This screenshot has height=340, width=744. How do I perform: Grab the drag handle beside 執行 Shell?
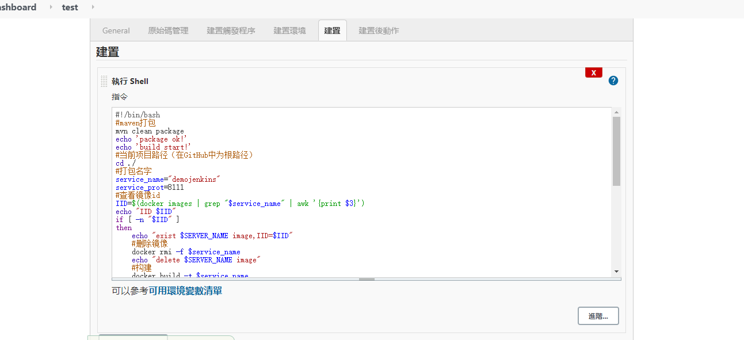click(104, 81)
